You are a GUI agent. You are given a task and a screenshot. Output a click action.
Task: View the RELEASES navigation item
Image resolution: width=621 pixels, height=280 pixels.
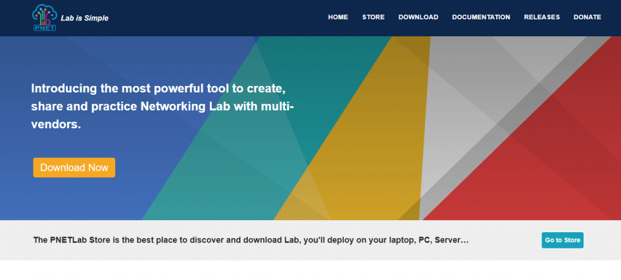click(x=542, y=18)
